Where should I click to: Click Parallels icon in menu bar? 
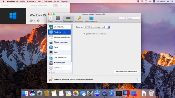138,1
